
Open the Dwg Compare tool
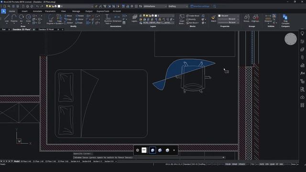[285, 19]
